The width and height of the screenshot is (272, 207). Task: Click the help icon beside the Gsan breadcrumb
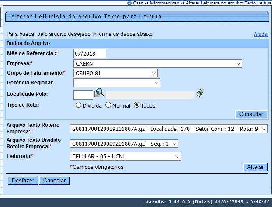pos(129,3)
